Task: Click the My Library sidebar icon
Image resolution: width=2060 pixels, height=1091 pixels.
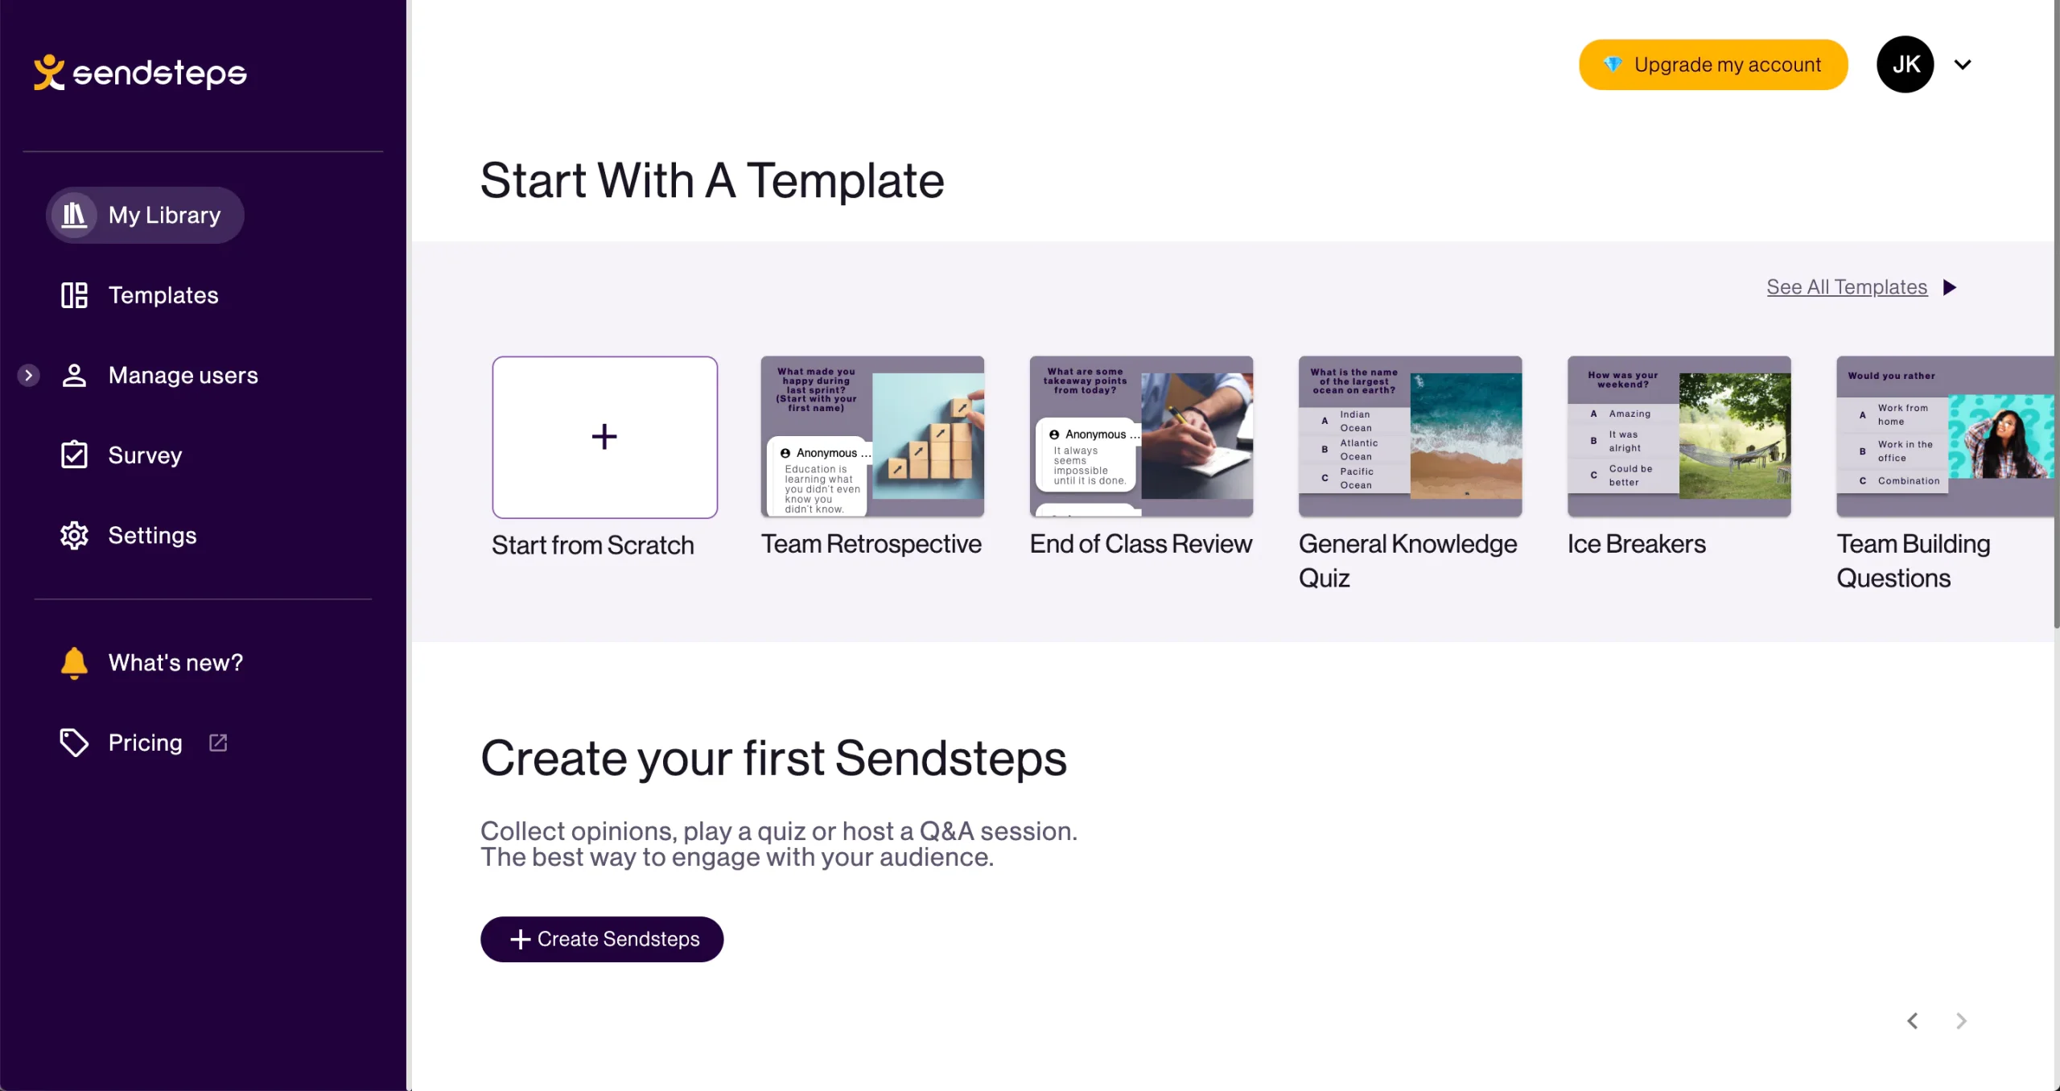Action: point(75,215)
